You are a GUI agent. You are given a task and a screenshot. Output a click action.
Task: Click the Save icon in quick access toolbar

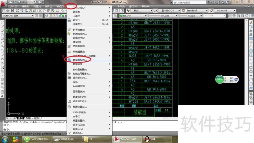19,2
